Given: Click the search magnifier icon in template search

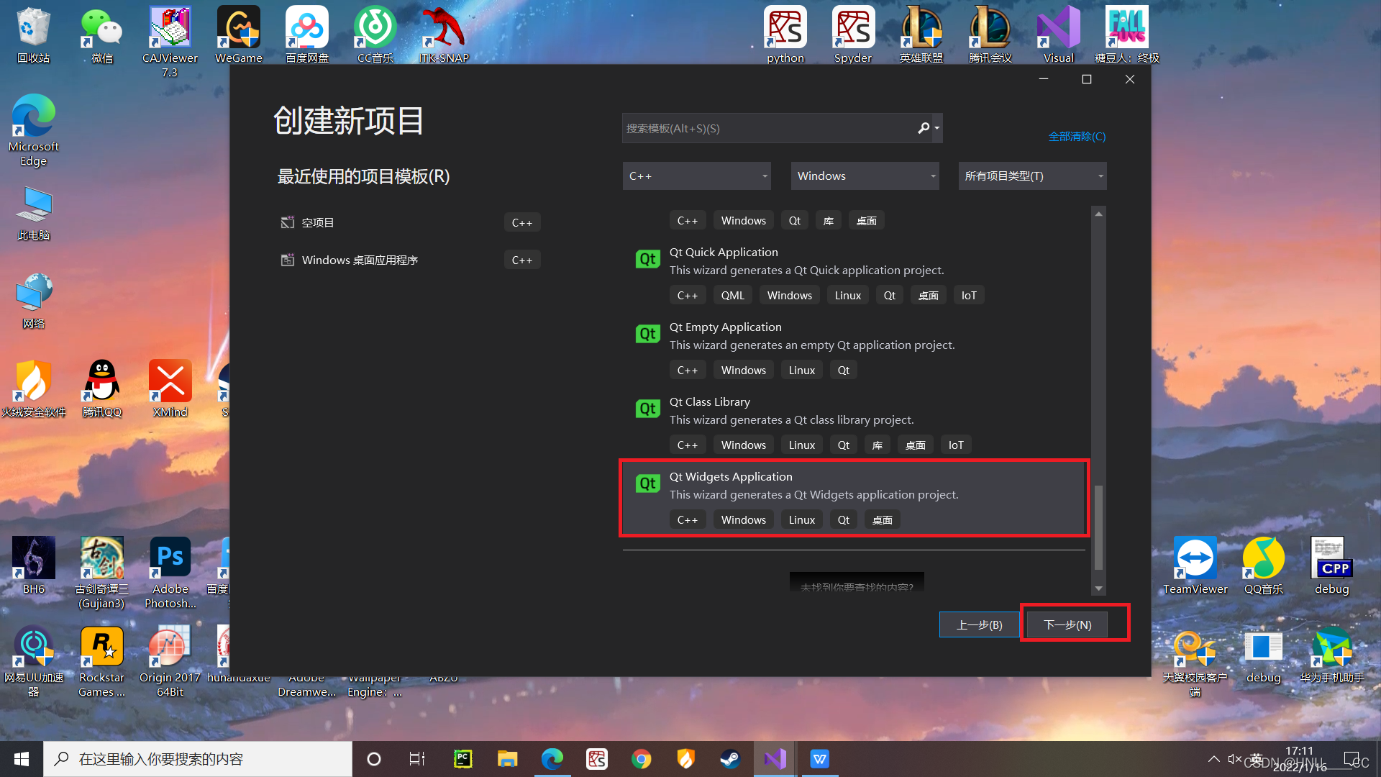Looking at the screenshot, I should pos(923,128).
